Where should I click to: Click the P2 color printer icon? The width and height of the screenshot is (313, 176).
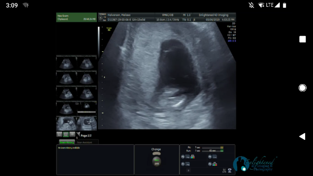pos(193,156)
